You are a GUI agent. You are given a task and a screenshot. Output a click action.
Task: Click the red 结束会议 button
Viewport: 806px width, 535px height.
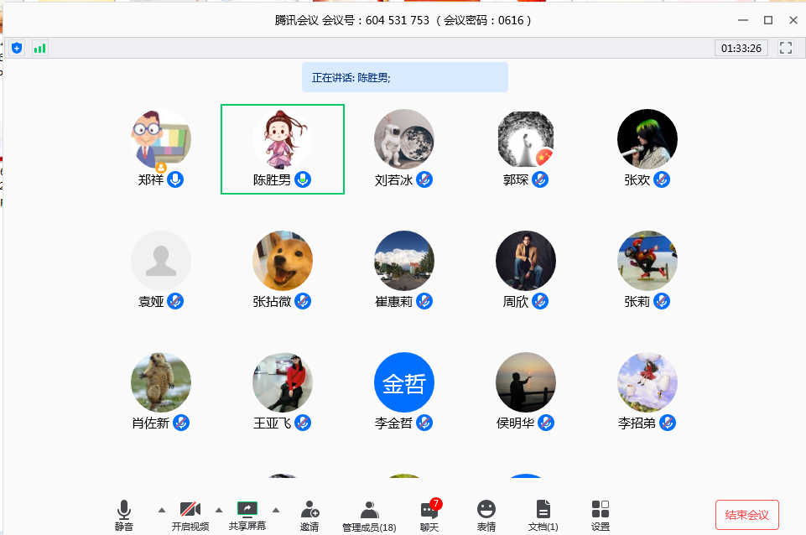click(747, 515)
